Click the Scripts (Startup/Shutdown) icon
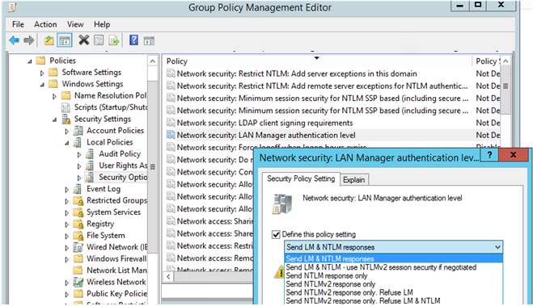This screenshot has height=306, width=533. tap(66, 107)
